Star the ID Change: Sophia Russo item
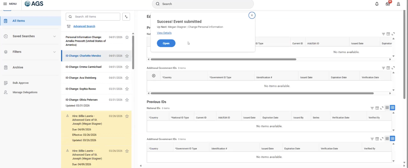 [127, 89]
